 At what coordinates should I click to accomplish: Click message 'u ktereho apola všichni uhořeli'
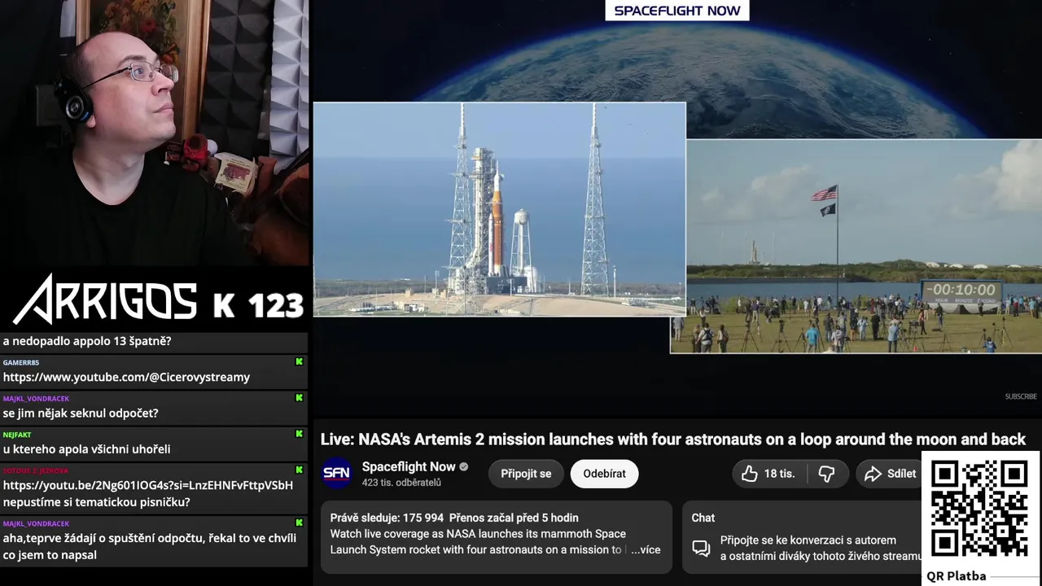point(86,448)
